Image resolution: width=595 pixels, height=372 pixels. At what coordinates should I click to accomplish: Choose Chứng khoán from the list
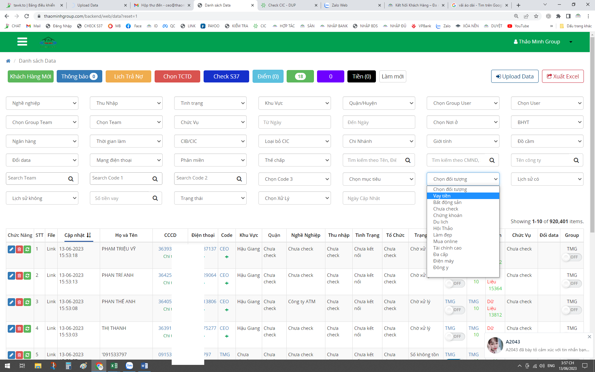[463, 215]
